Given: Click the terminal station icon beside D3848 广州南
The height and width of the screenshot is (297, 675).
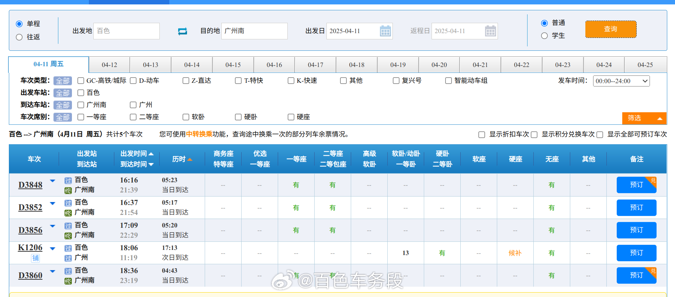Looking at the screenshot, I should 68,190.
